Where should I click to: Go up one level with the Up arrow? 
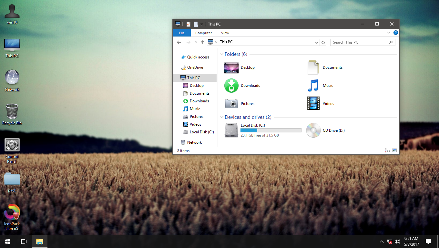point(203,42)
